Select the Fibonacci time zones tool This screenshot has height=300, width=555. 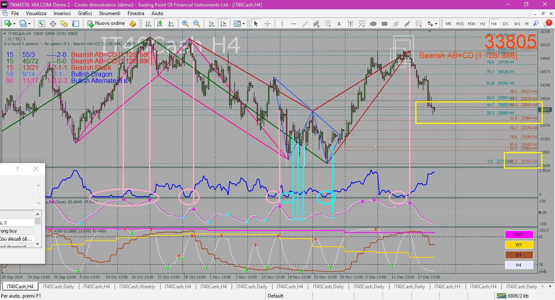[x=419, y=24]
